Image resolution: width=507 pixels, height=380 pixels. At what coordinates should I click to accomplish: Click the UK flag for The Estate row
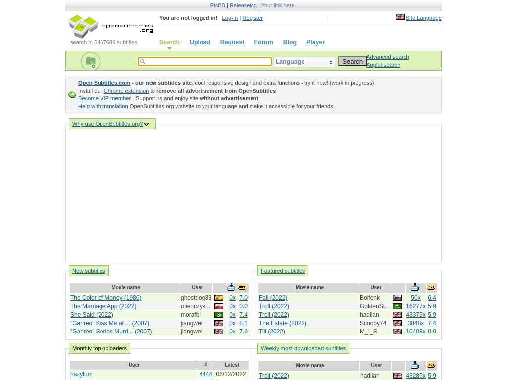pos(397,323)
